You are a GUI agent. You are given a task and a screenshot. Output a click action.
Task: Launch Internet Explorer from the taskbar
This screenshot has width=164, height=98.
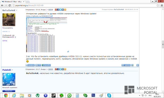pyautogui.click(x=14, y=95)
